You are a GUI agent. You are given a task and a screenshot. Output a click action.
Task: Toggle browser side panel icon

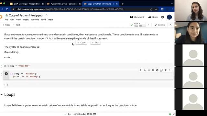tap(162, 9)
